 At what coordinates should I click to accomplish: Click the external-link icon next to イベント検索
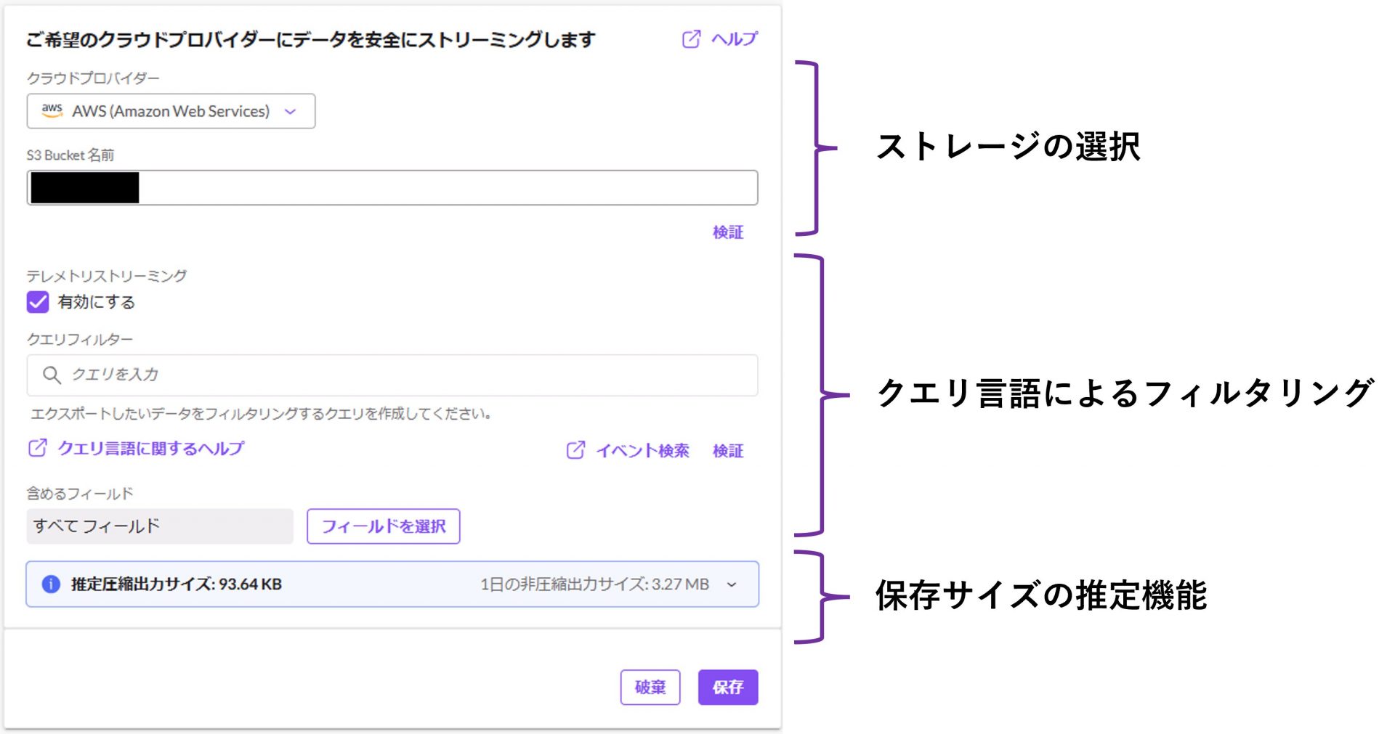575,450
